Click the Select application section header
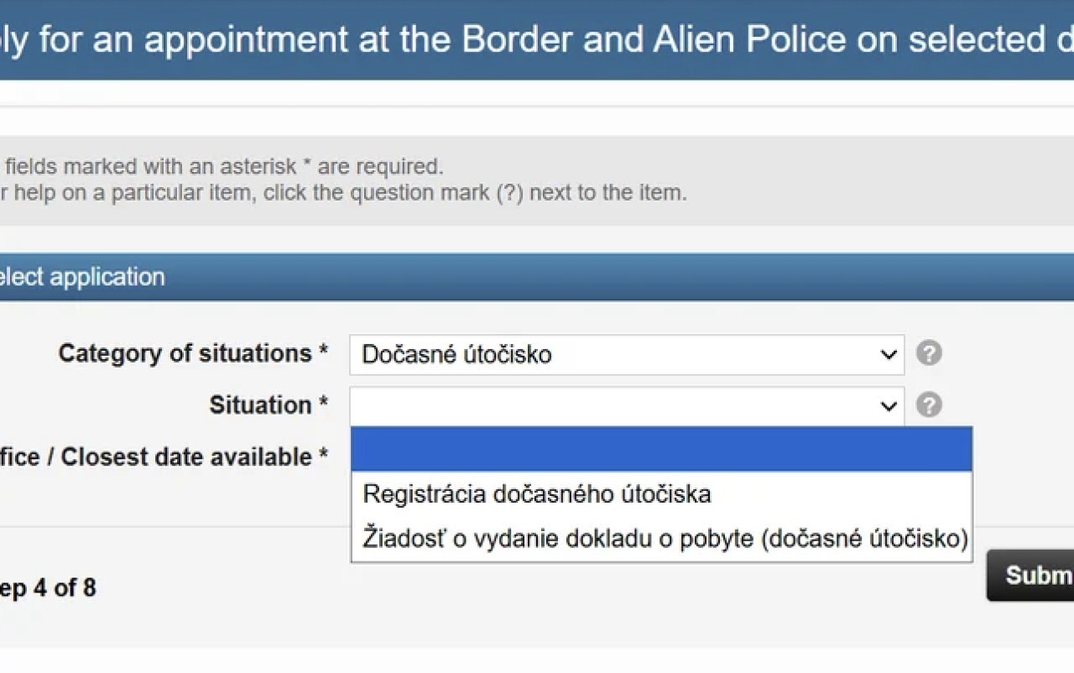Screen dimensions: 1074x673 tap(84, 277)
